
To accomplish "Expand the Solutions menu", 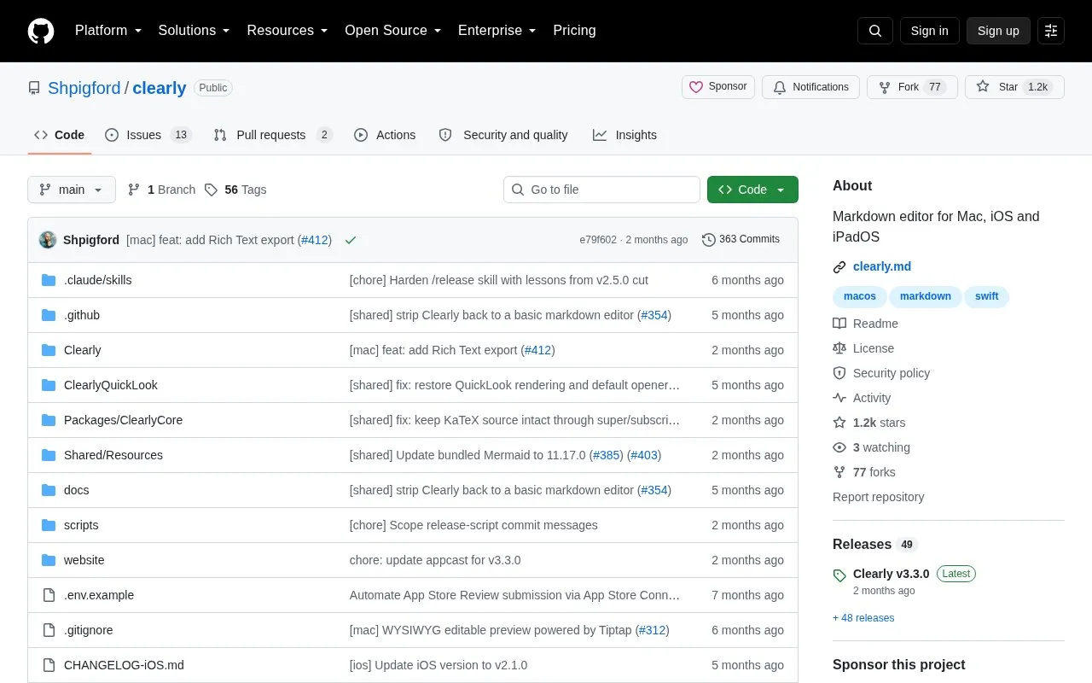I will pos(195,31).
